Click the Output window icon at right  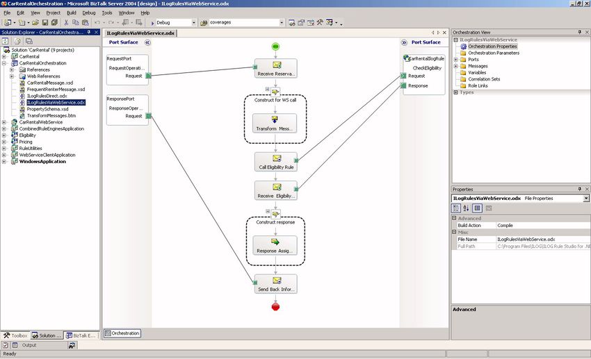pyautogui.click(x=72, y=345)
